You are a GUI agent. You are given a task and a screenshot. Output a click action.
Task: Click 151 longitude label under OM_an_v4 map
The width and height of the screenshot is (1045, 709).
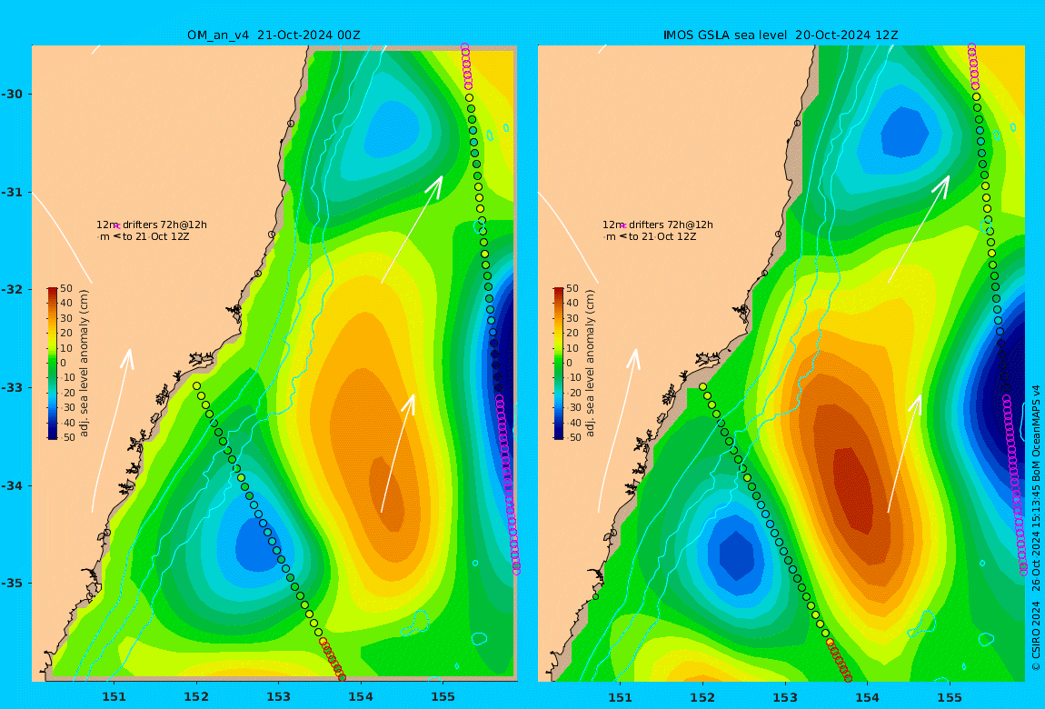tap(114, 697)
